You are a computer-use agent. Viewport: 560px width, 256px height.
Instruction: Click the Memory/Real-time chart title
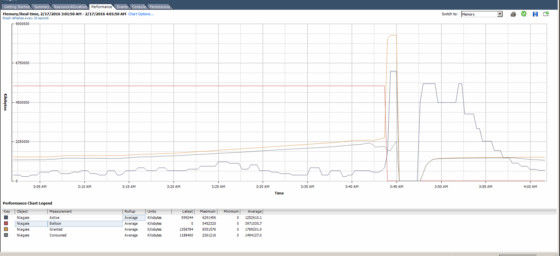[x=65, y=14]
